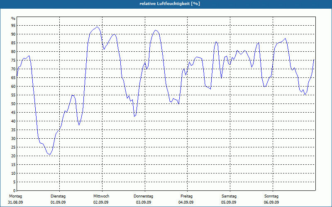Click the y-axis value 30
Viewport: 332px width, 207px height.
(x=13, y=139)
